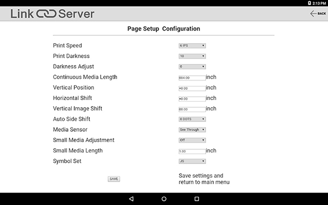
Task: Click the Vertical Position label
Action: pos(74,87)
